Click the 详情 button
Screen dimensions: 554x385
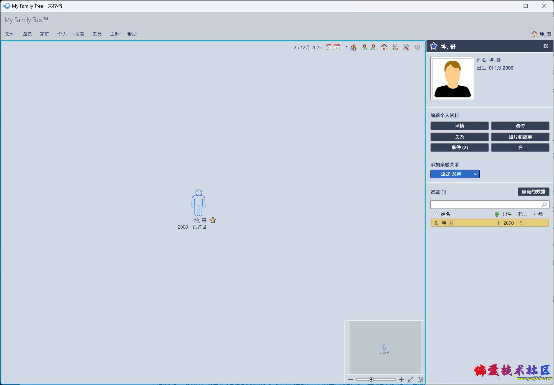pos(459,126)
